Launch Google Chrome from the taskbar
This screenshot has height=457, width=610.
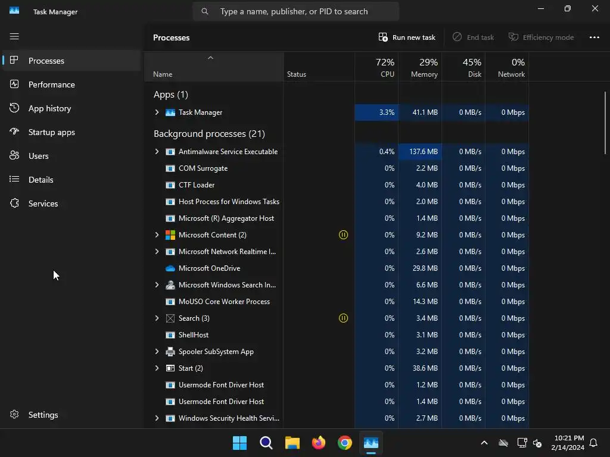345,443
